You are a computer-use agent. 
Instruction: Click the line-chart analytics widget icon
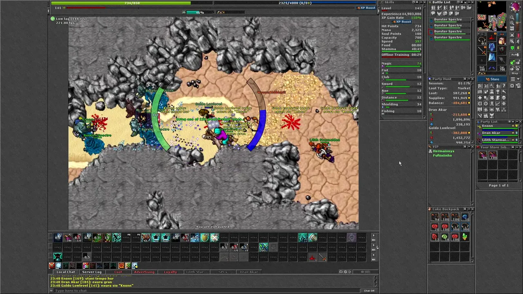498,103
